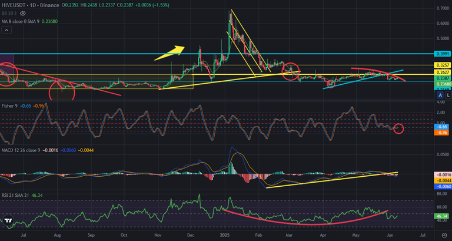Viewport: 452px width, 241px height.
Task: Open chart settings hexagon gear icon
Action: pos(444,235)
